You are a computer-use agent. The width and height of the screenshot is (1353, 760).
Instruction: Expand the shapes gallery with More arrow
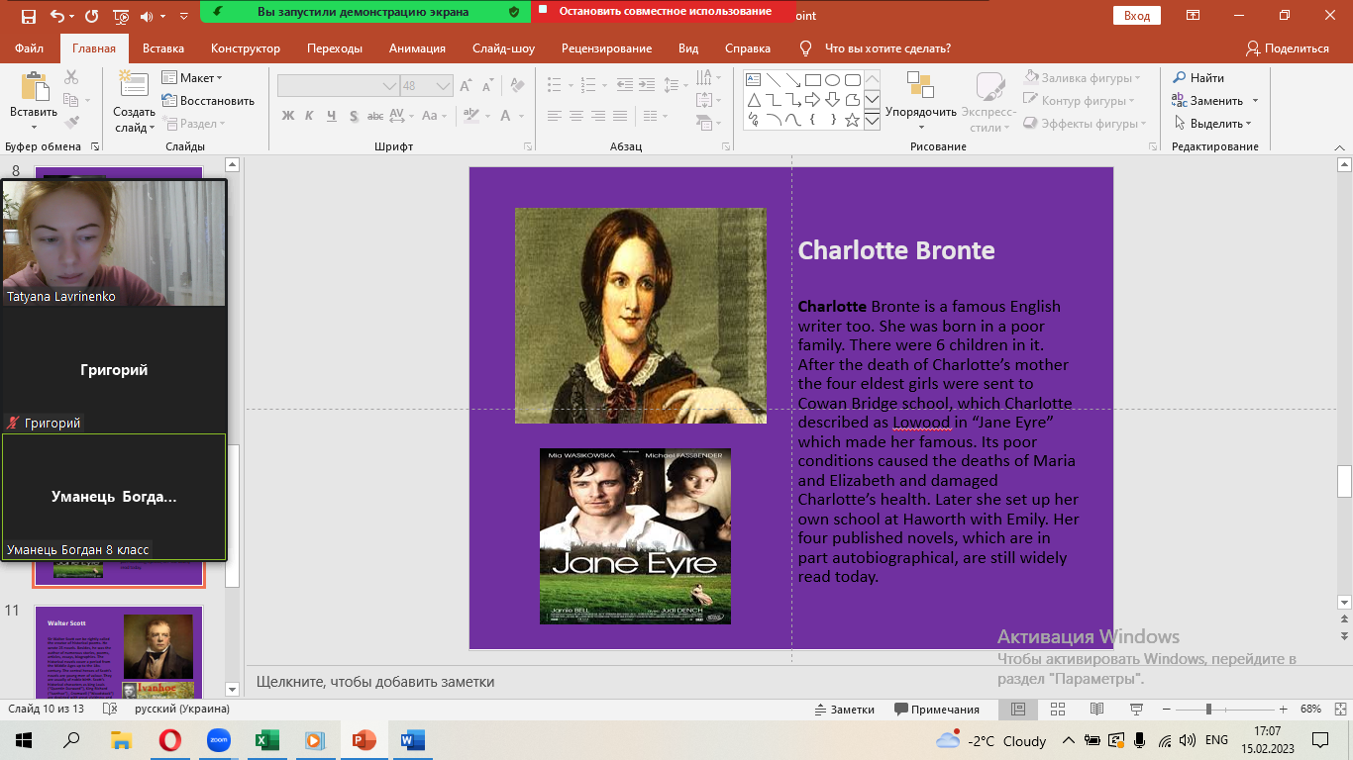872,121
